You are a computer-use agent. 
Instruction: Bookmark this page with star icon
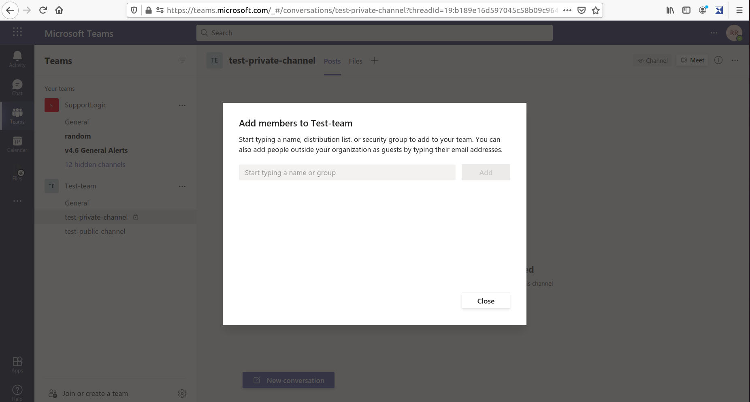(x=595, y=11)
